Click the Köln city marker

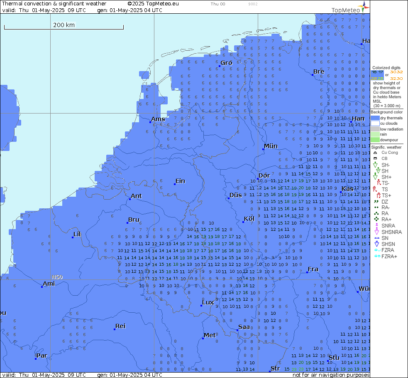click(x=243, y=222)
